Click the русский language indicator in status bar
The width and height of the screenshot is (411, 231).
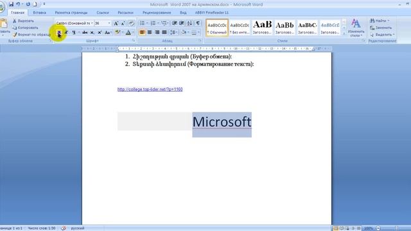78,228
